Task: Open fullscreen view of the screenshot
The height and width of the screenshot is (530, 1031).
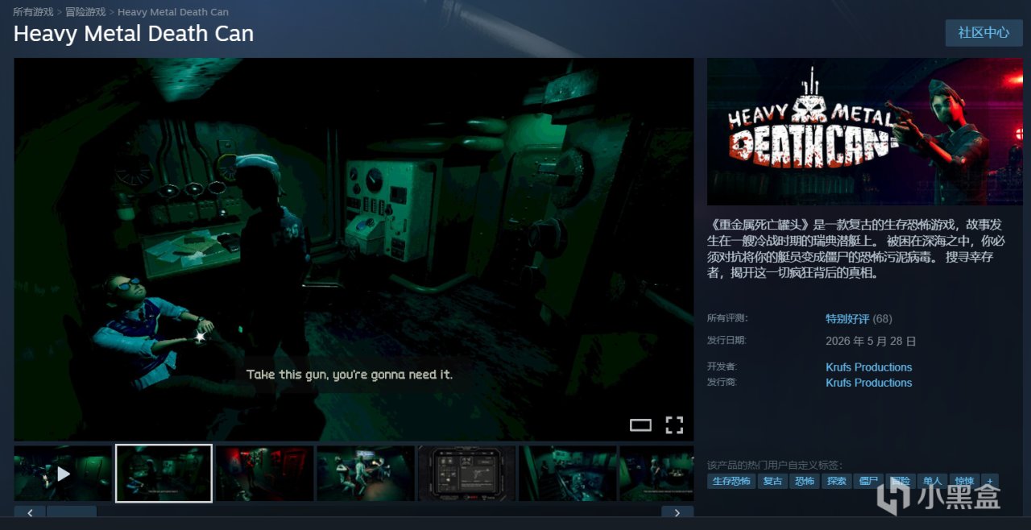Action: tap(674, 424)
